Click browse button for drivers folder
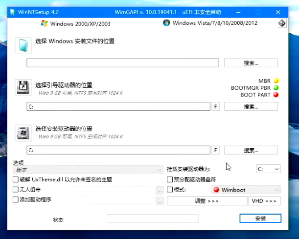 [x=160, y=200]
